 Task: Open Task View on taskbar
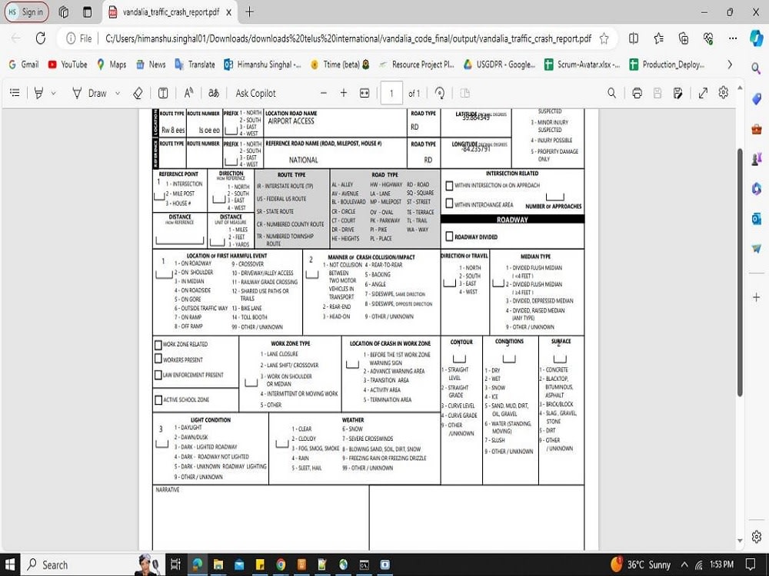click(175, 564)
